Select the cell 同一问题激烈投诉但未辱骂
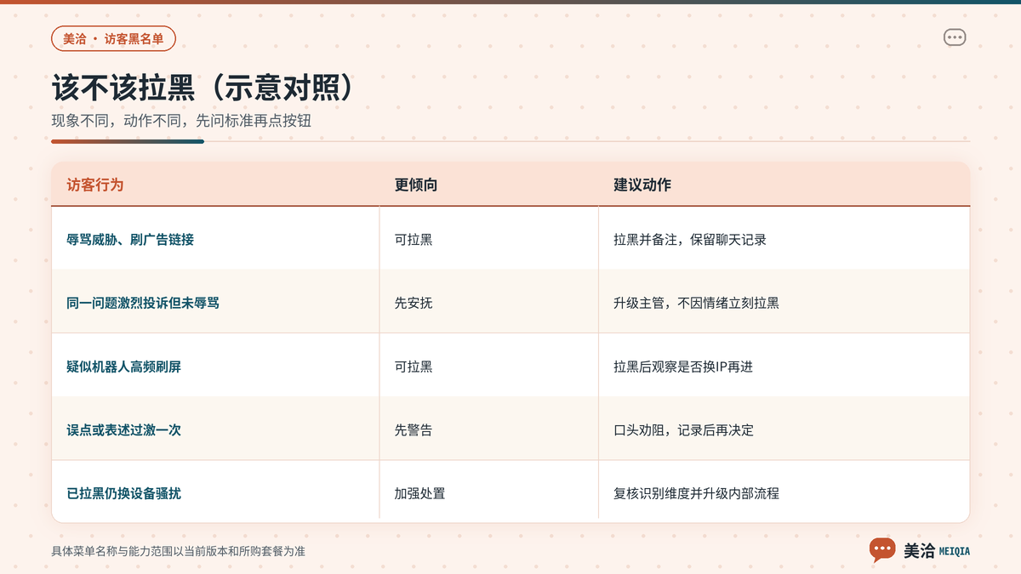The image size is (1021, 574). (x=143, y=303)
